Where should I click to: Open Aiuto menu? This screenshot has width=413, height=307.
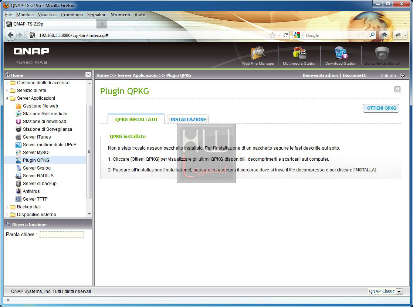[x=140, y=15]
